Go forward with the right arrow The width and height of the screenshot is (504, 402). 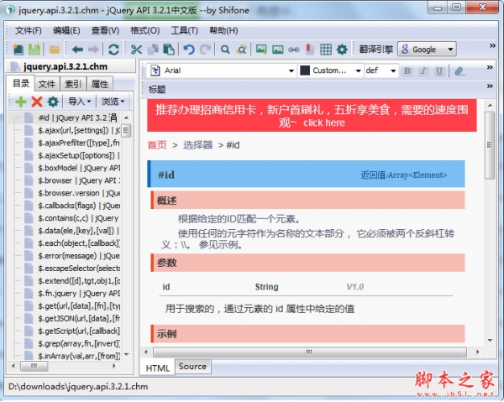(x=93, y=50)
